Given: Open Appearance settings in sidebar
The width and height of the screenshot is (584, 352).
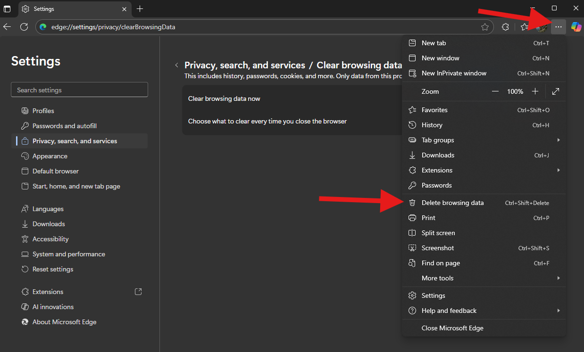Looking at the screenshot, I should (x=79, y=156).
